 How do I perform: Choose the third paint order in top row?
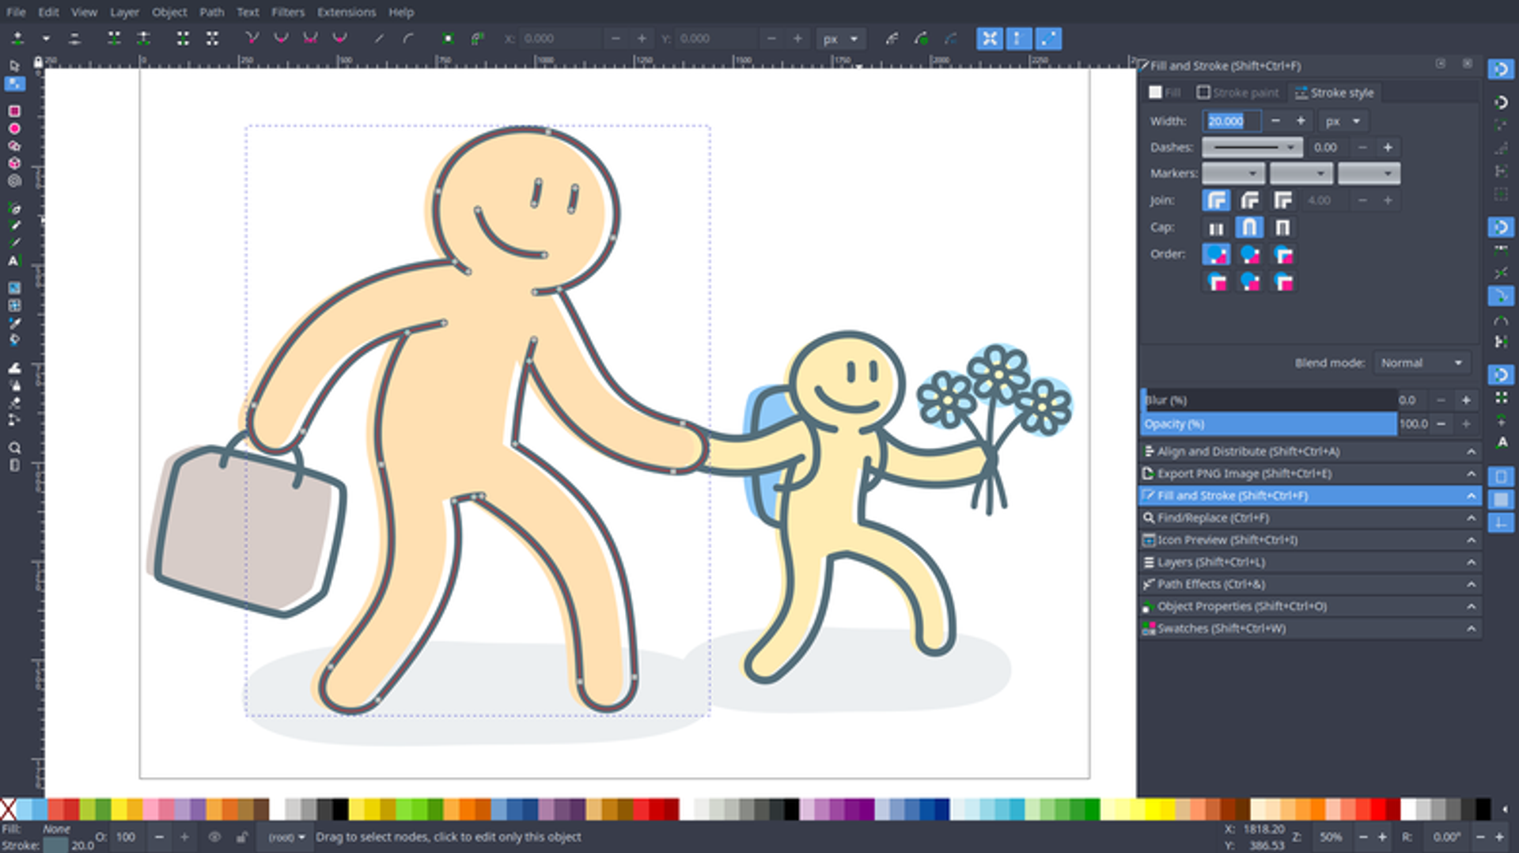1282,255
